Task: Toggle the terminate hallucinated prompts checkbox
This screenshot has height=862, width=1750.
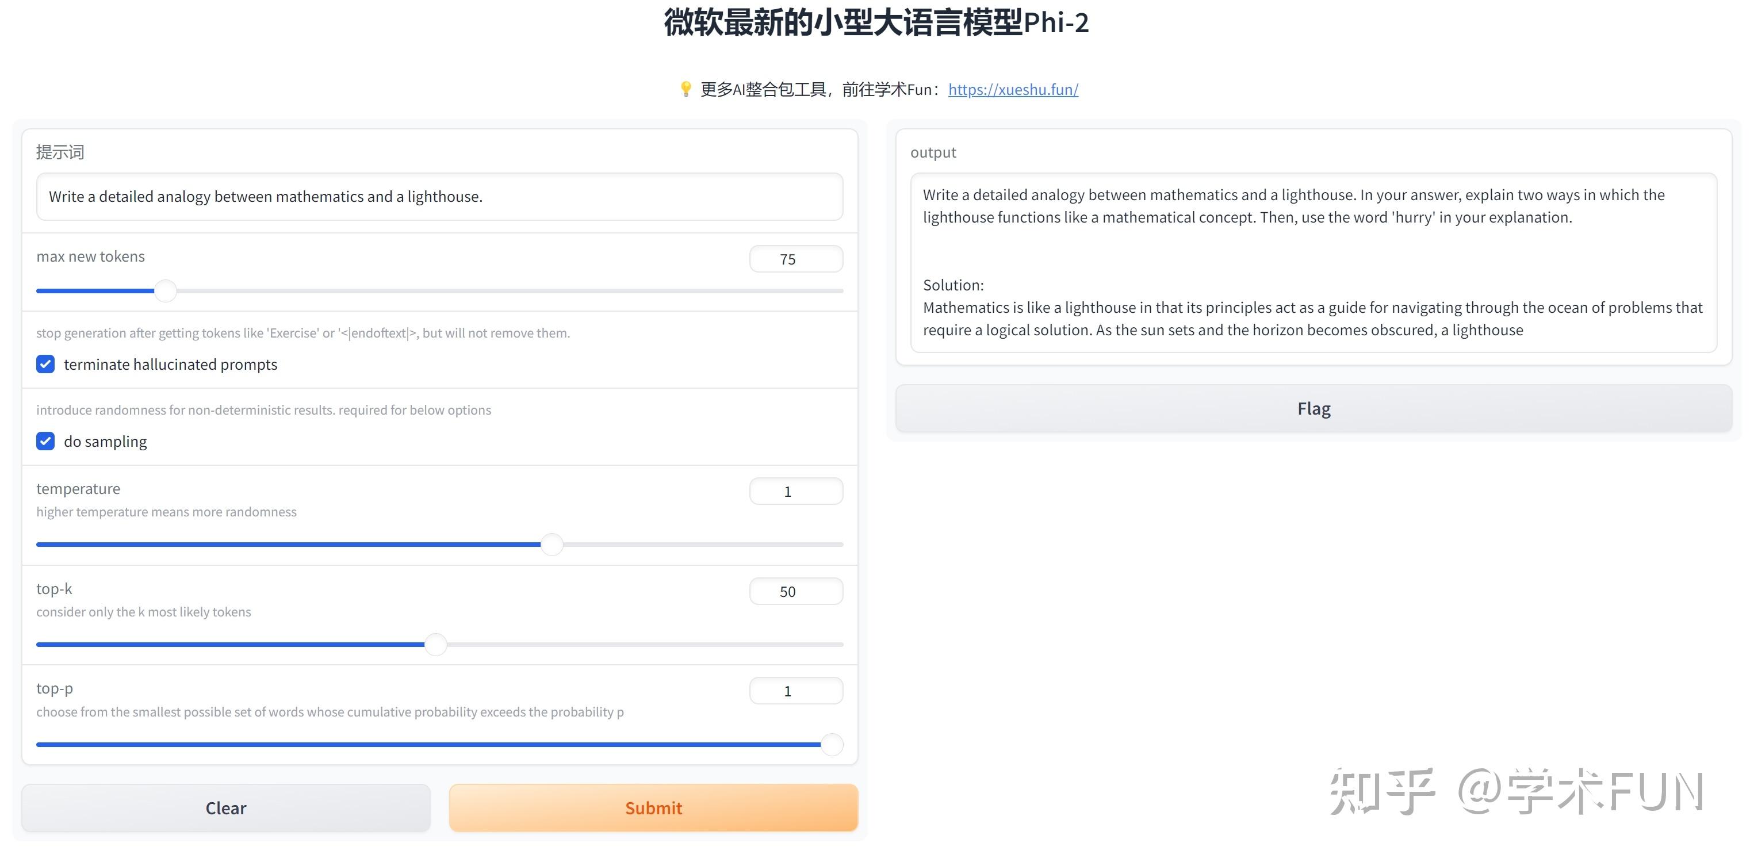Action: [45, 364]
